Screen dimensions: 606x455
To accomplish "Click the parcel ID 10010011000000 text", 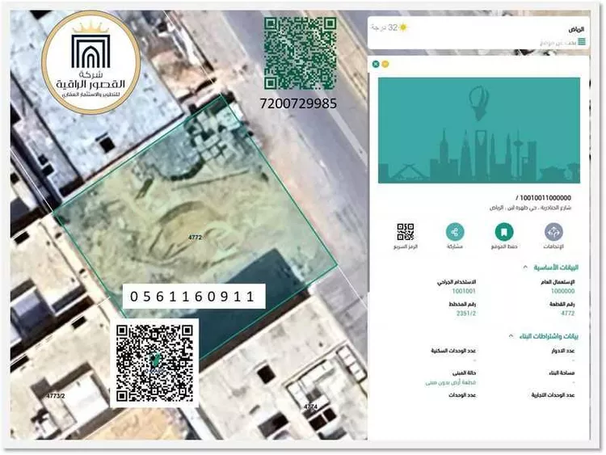I will [543, 198].
